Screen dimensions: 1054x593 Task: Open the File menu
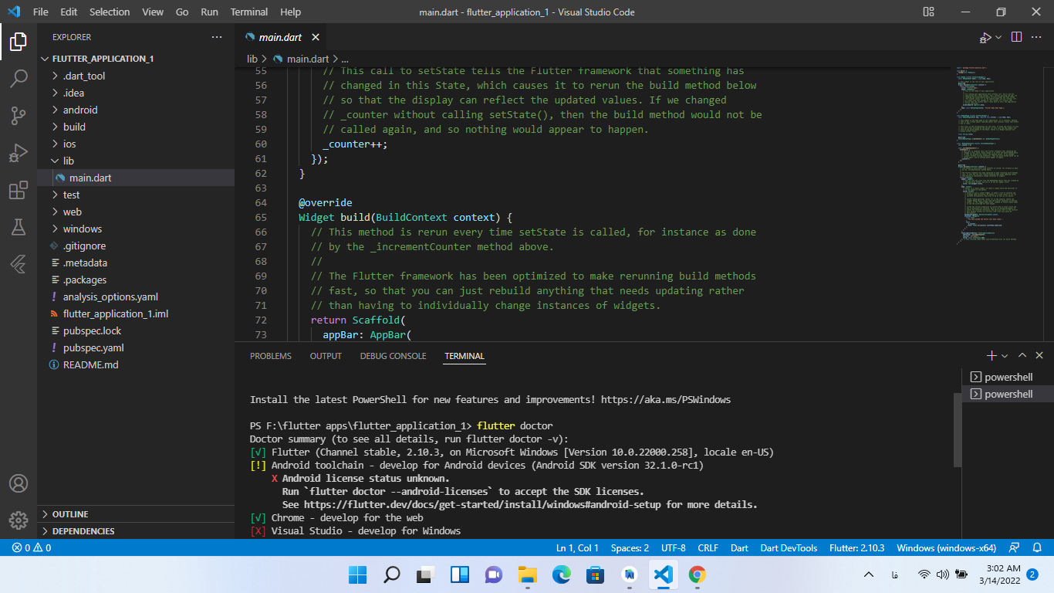[40, 12]
